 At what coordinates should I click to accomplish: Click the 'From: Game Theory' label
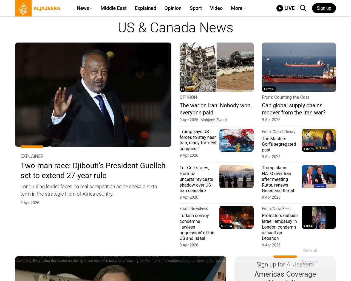click(279, 132)
